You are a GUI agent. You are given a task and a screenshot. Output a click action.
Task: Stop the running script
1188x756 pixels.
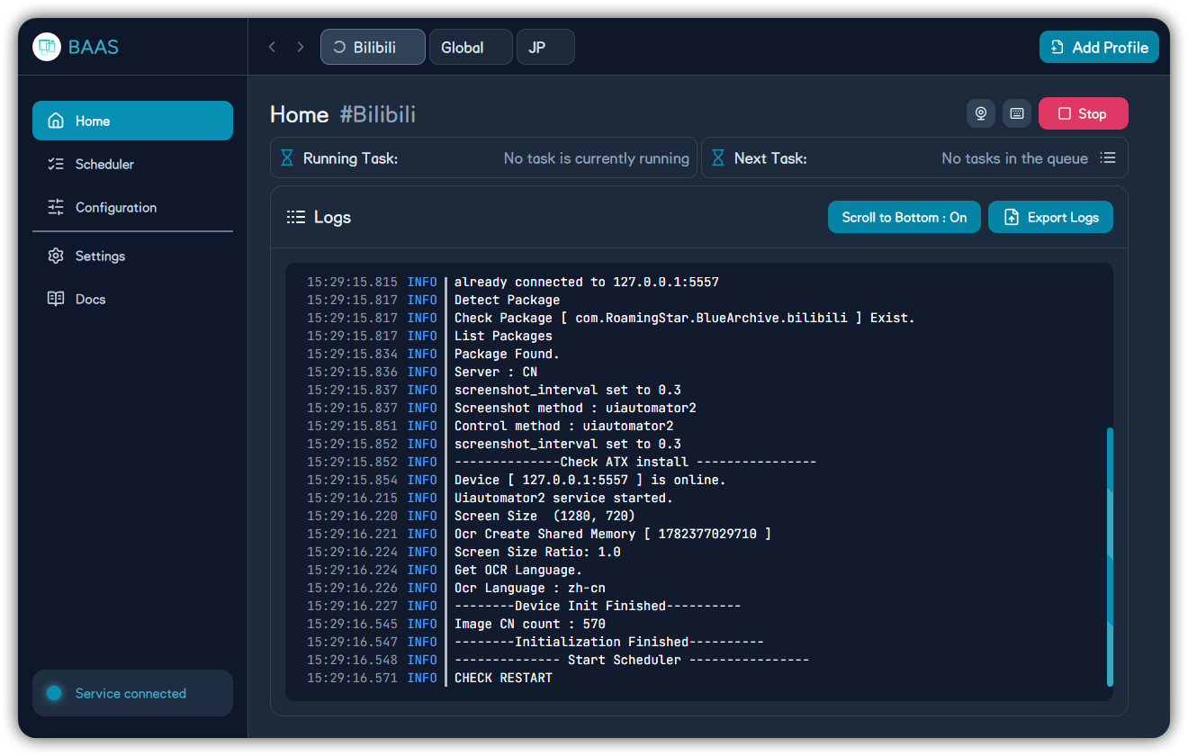(1083, 113)
